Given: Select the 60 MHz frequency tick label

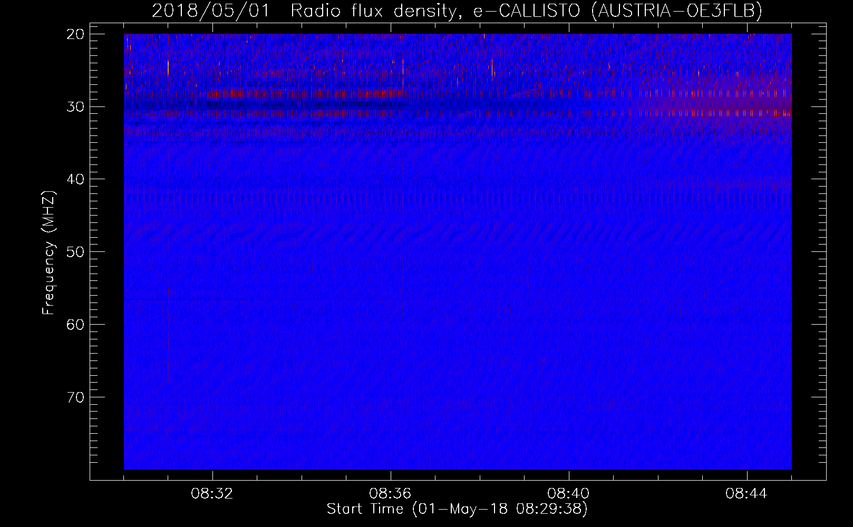Looking at the screenshot, I should pyautogui.click(x=76, y=325).
